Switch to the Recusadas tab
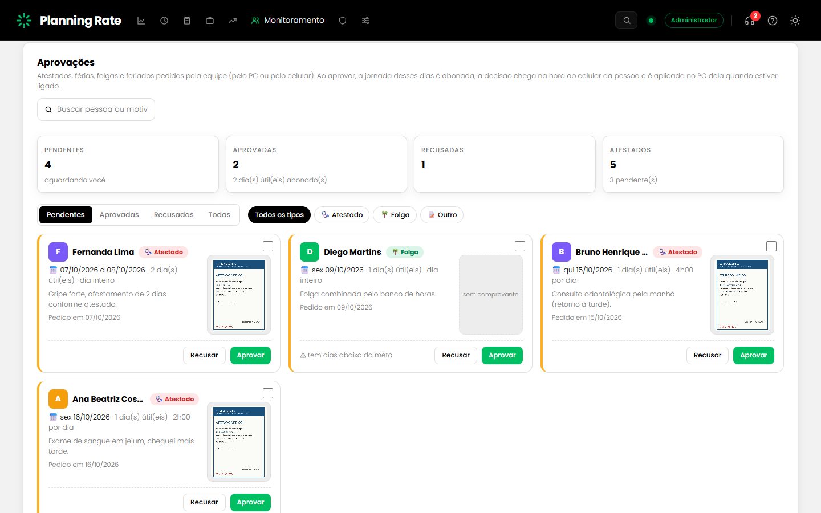Viewport: 821px width, 513px height. tap(173, 215)
